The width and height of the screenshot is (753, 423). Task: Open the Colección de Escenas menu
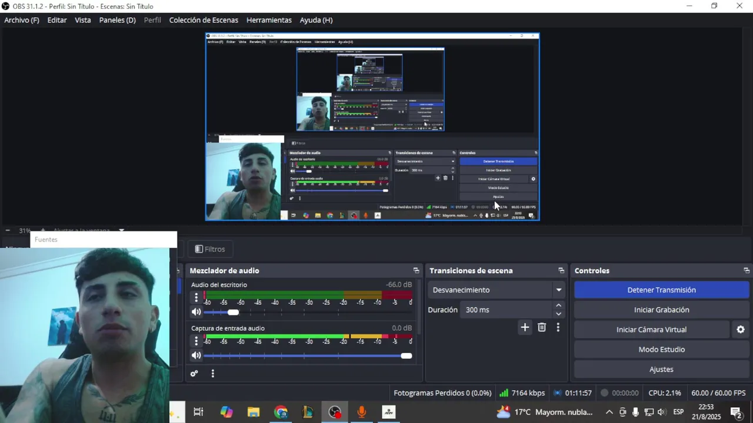204,20
